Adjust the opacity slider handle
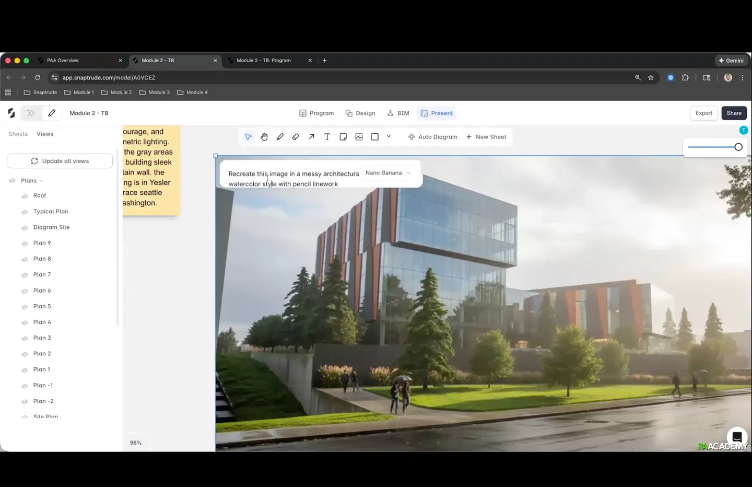The width and height of the screenshot is (752, 487). (738, 147)
